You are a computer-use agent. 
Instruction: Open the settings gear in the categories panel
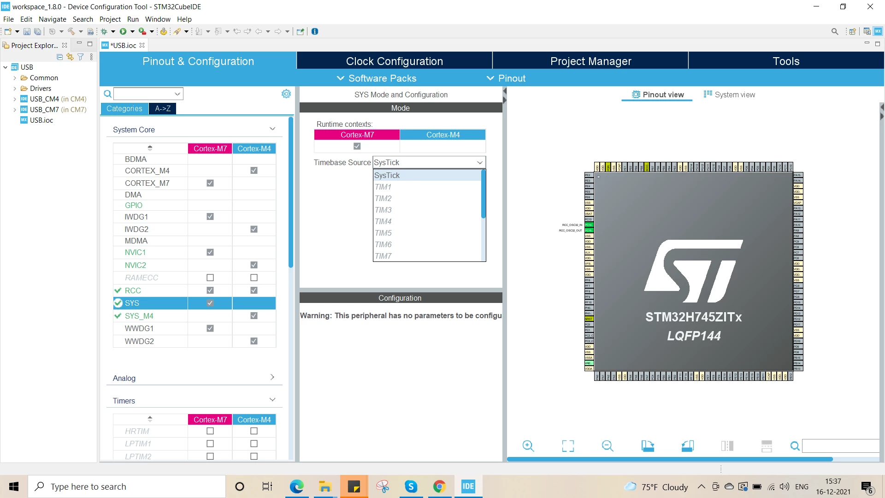pyautogui.click(x=286, y=94)
